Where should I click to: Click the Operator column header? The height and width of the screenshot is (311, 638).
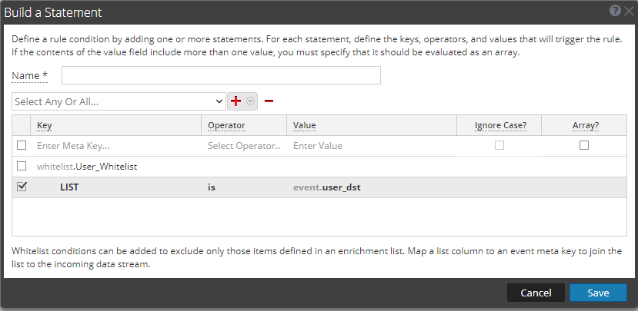pos(225,125)
